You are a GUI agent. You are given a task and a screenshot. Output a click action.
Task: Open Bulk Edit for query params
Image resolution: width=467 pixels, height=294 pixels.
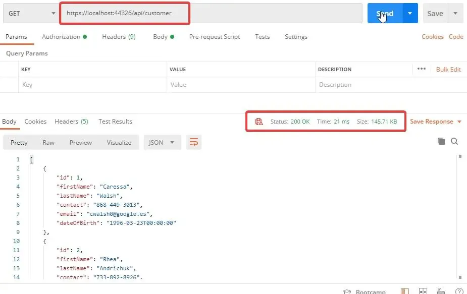(x=448, y=69)
